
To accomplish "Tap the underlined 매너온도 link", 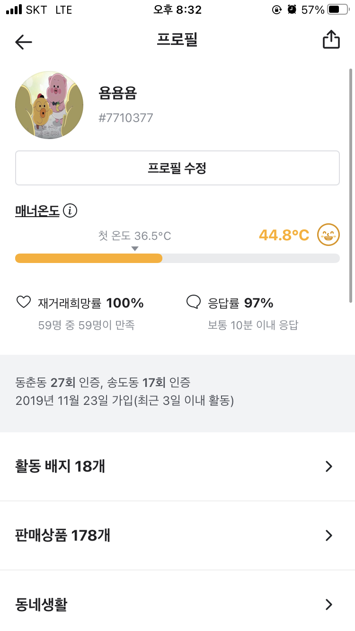I will tap(37, 211).
